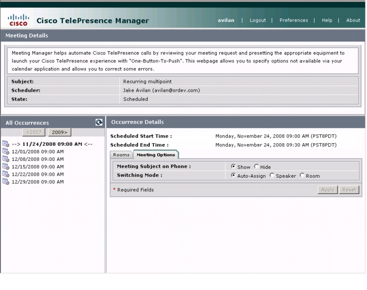This screenshot has height=290, width=367.
Task: Click the Cisco logo
Action: coord(18,20)
